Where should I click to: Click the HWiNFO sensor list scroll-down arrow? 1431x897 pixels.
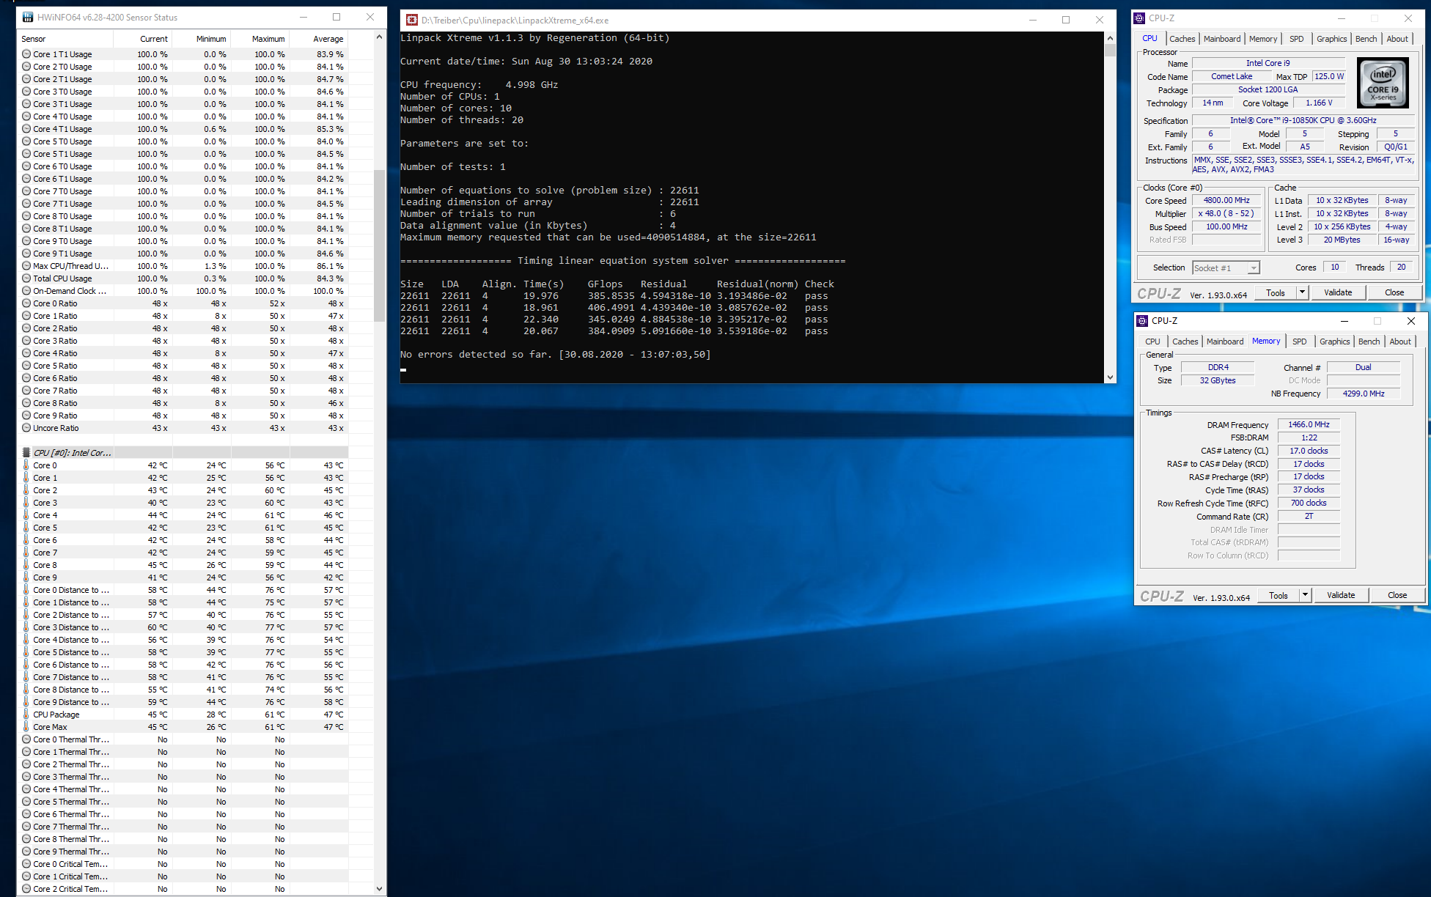pyautogui.click(x=379, y=888)
